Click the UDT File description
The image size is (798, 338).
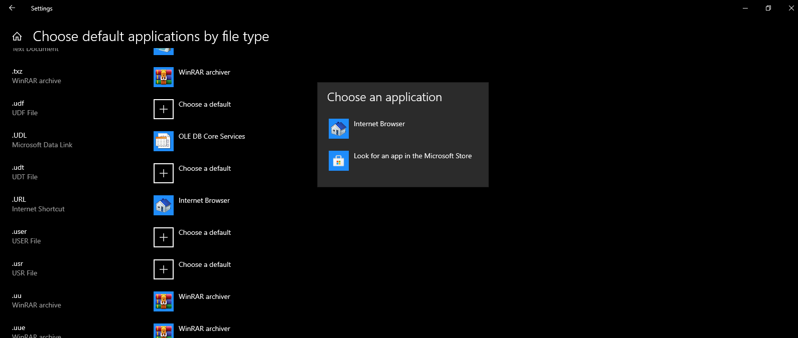[x=25, y=177]
